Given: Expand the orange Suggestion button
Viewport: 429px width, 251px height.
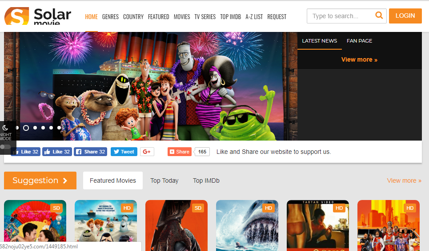Looking at the screenshot, I should 40,180.
